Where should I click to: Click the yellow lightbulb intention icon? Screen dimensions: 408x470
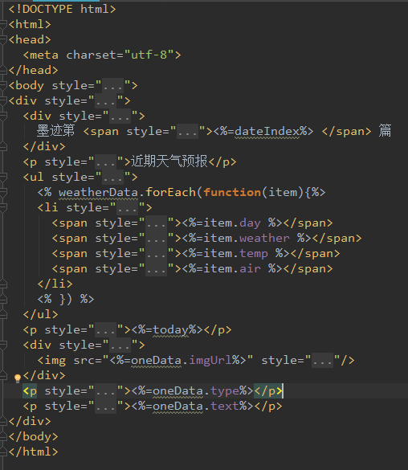click(x=18, y=378)
